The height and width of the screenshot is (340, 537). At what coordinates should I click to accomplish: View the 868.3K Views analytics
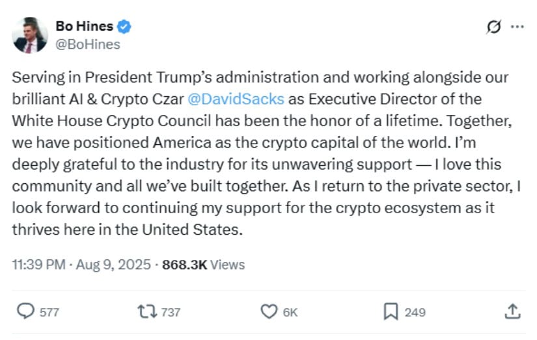click(x=204, y=265)
